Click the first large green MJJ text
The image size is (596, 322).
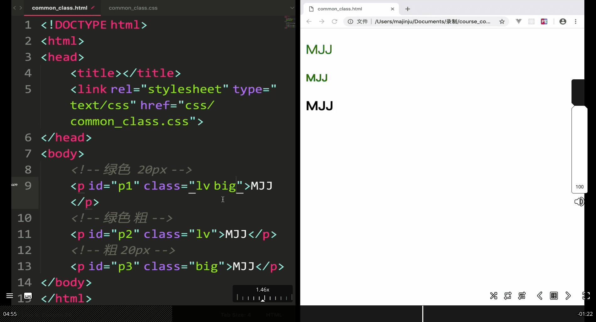(x=319, y=50)
